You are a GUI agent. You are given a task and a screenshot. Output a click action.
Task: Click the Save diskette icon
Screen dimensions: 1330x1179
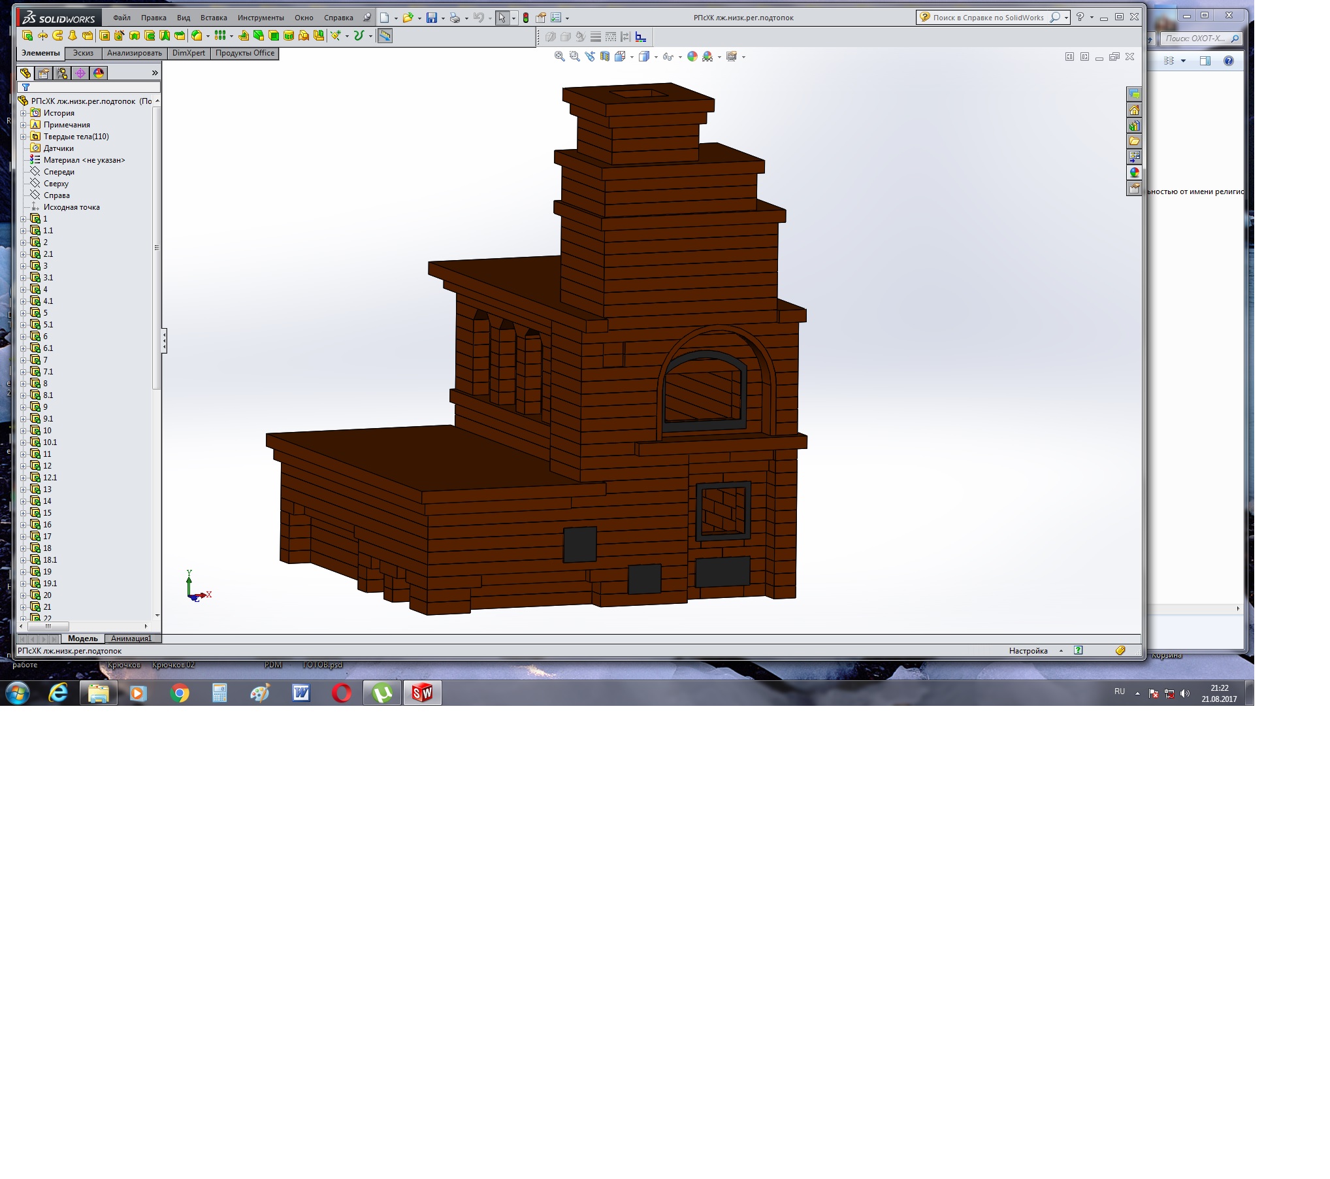[x=431, y=18]
